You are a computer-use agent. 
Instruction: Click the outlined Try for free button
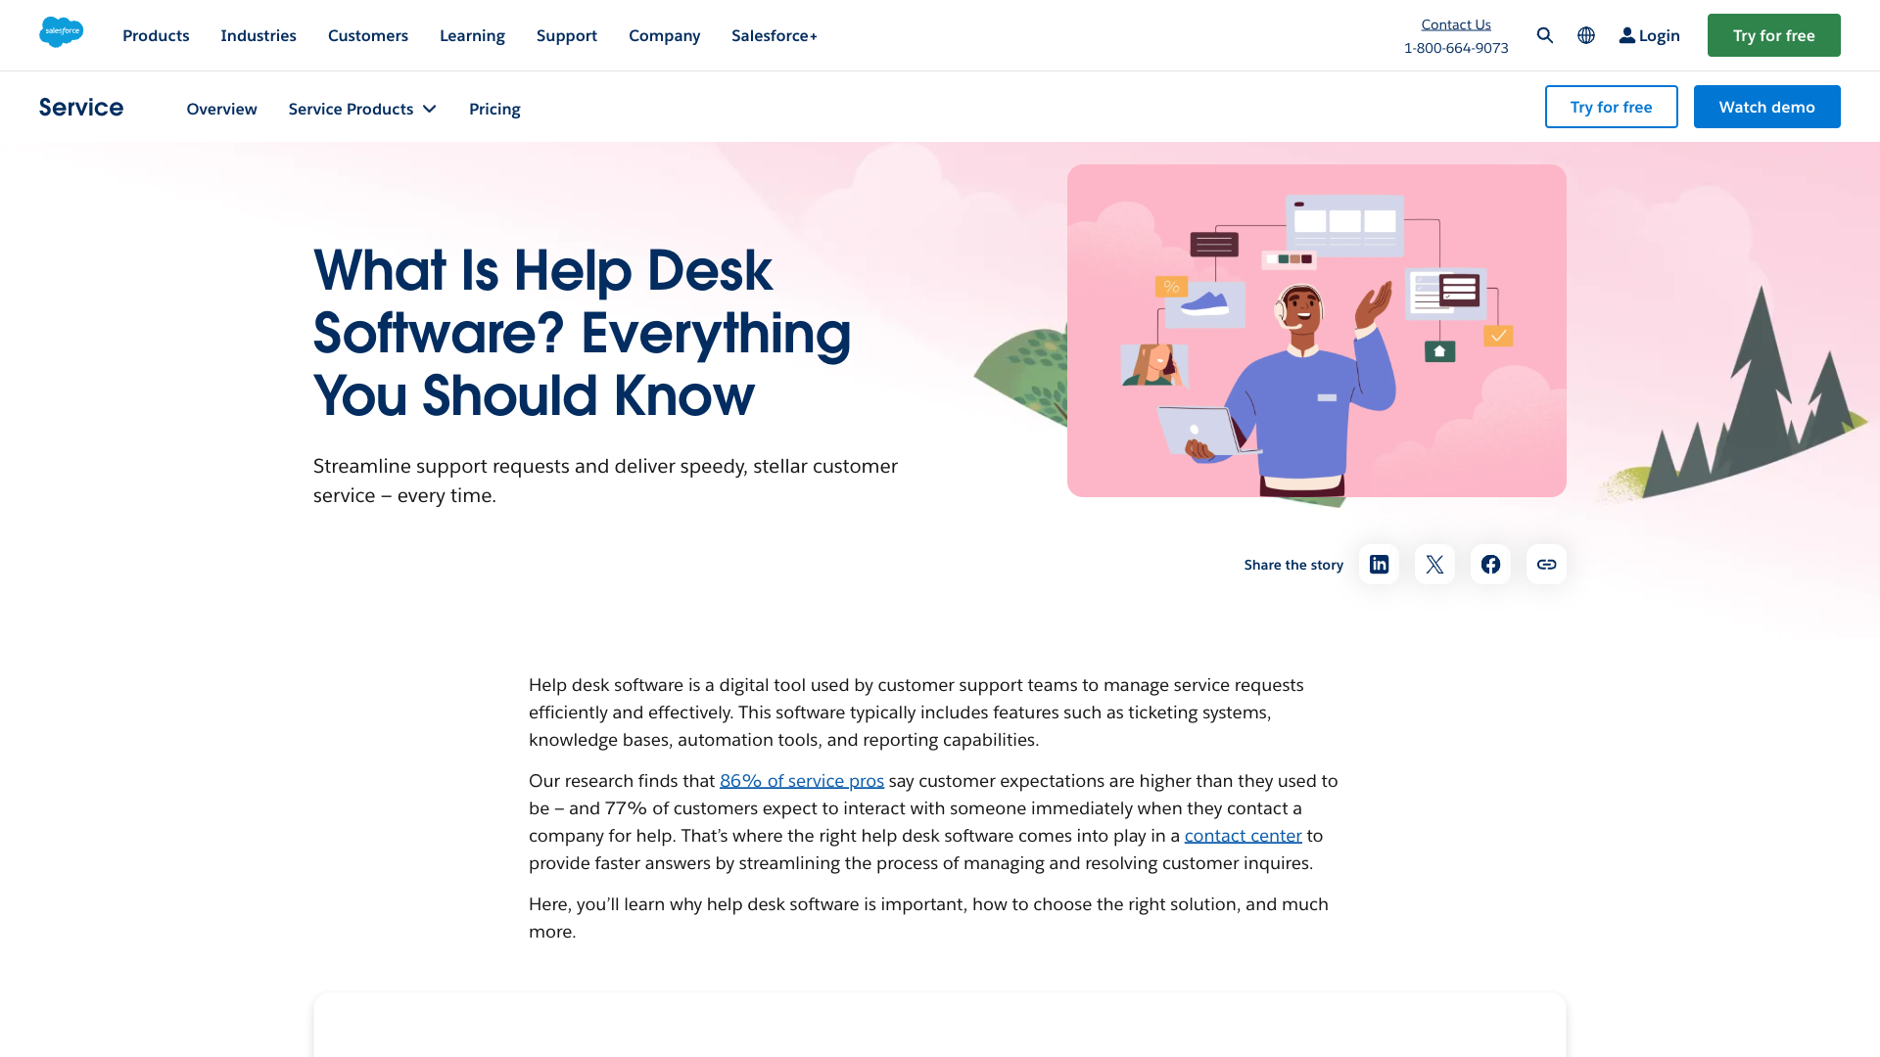point(1612,107)
